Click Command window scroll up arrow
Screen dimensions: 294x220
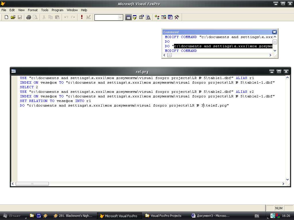(x=275, y=37)
